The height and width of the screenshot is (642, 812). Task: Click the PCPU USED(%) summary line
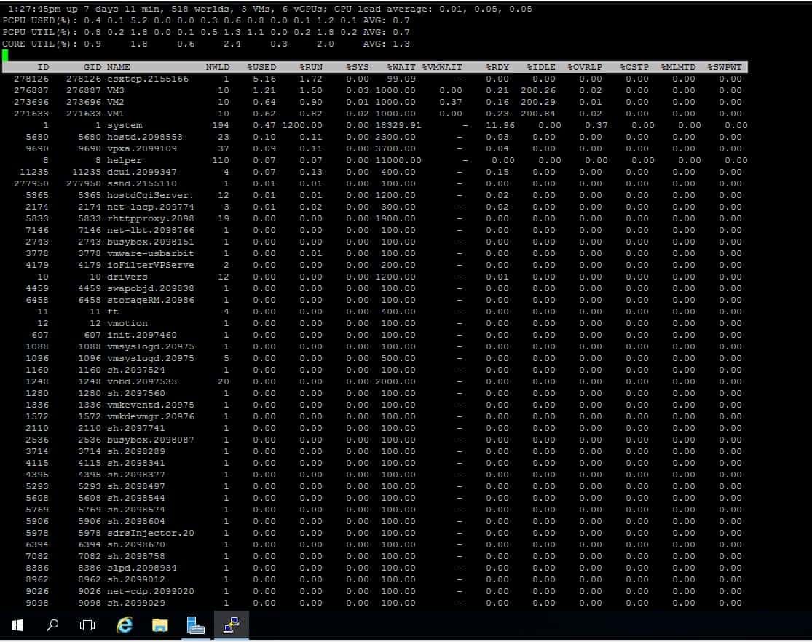[x=206, y=20]
